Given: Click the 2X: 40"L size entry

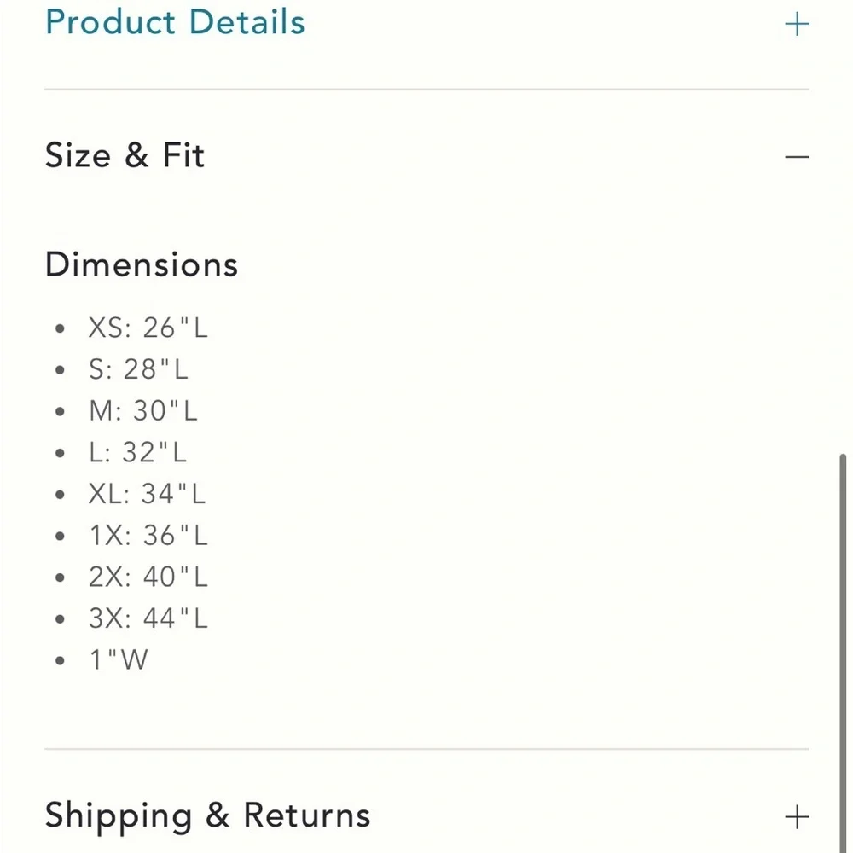Looking at the screenshot, I should [148, 577].
